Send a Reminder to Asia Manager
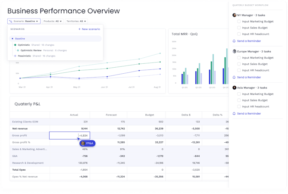Screen dimensions: 288x194 249,113
